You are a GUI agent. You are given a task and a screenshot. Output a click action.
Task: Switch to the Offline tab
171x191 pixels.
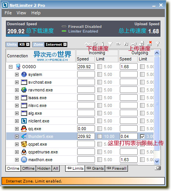[28, 169]
